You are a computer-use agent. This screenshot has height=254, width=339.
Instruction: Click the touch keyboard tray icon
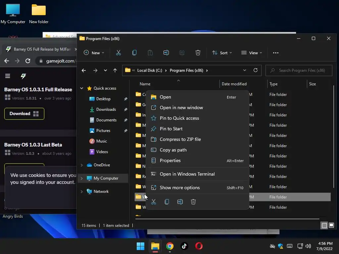point(289,246)
